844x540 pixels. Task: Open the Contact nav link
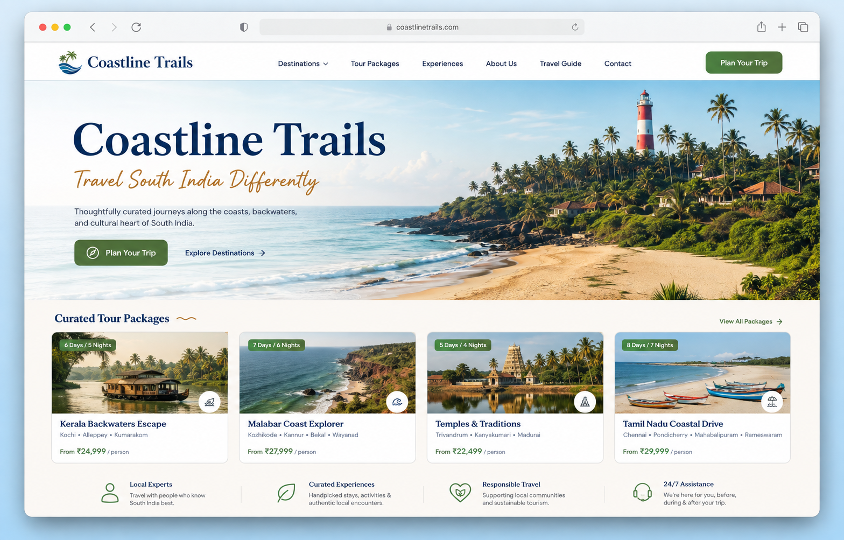click(618, 64)
